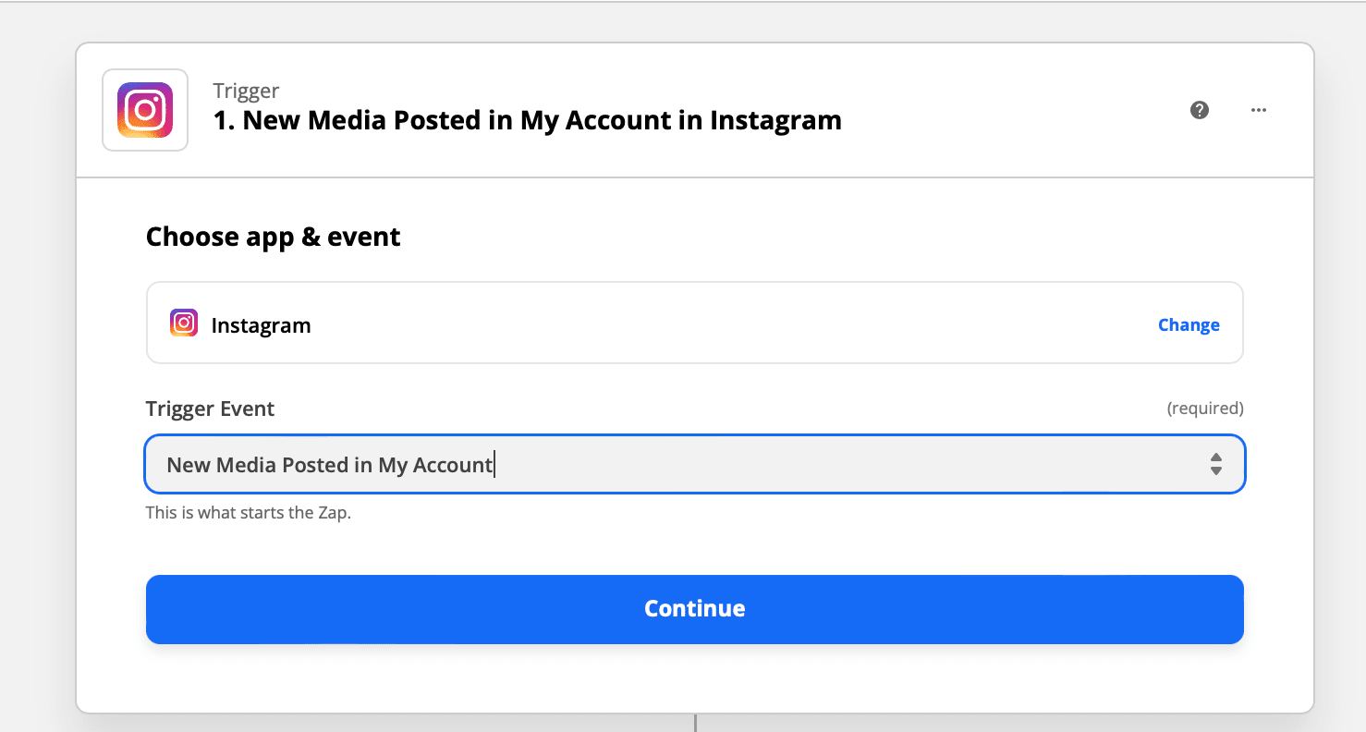Click the Change link for Instagram app

(x=1189, y=324)
